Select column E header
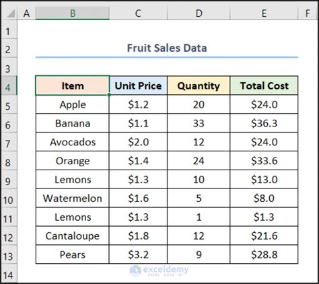Image resolution: width=319 pixels, height=284 pixels. pos(264,13)
